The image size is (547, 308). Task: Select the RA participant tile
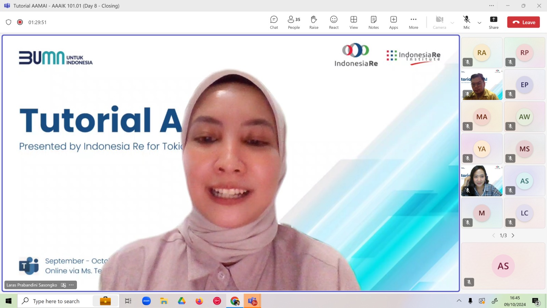click(x=482, y=52)
